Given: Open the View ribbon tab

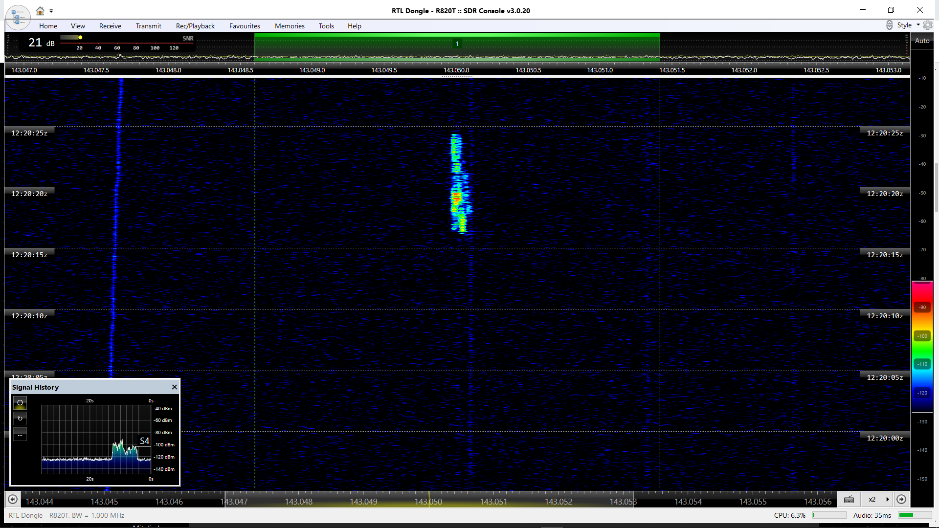Looking at the screenshot, I should [78, 26].
